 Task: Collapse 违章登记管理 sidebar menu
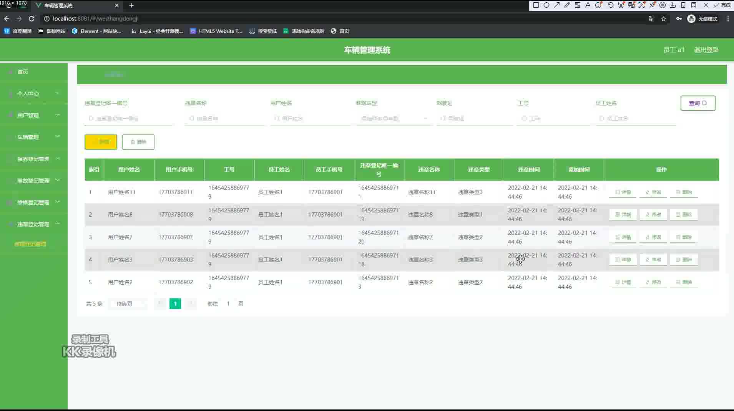(x=34, y=224)
